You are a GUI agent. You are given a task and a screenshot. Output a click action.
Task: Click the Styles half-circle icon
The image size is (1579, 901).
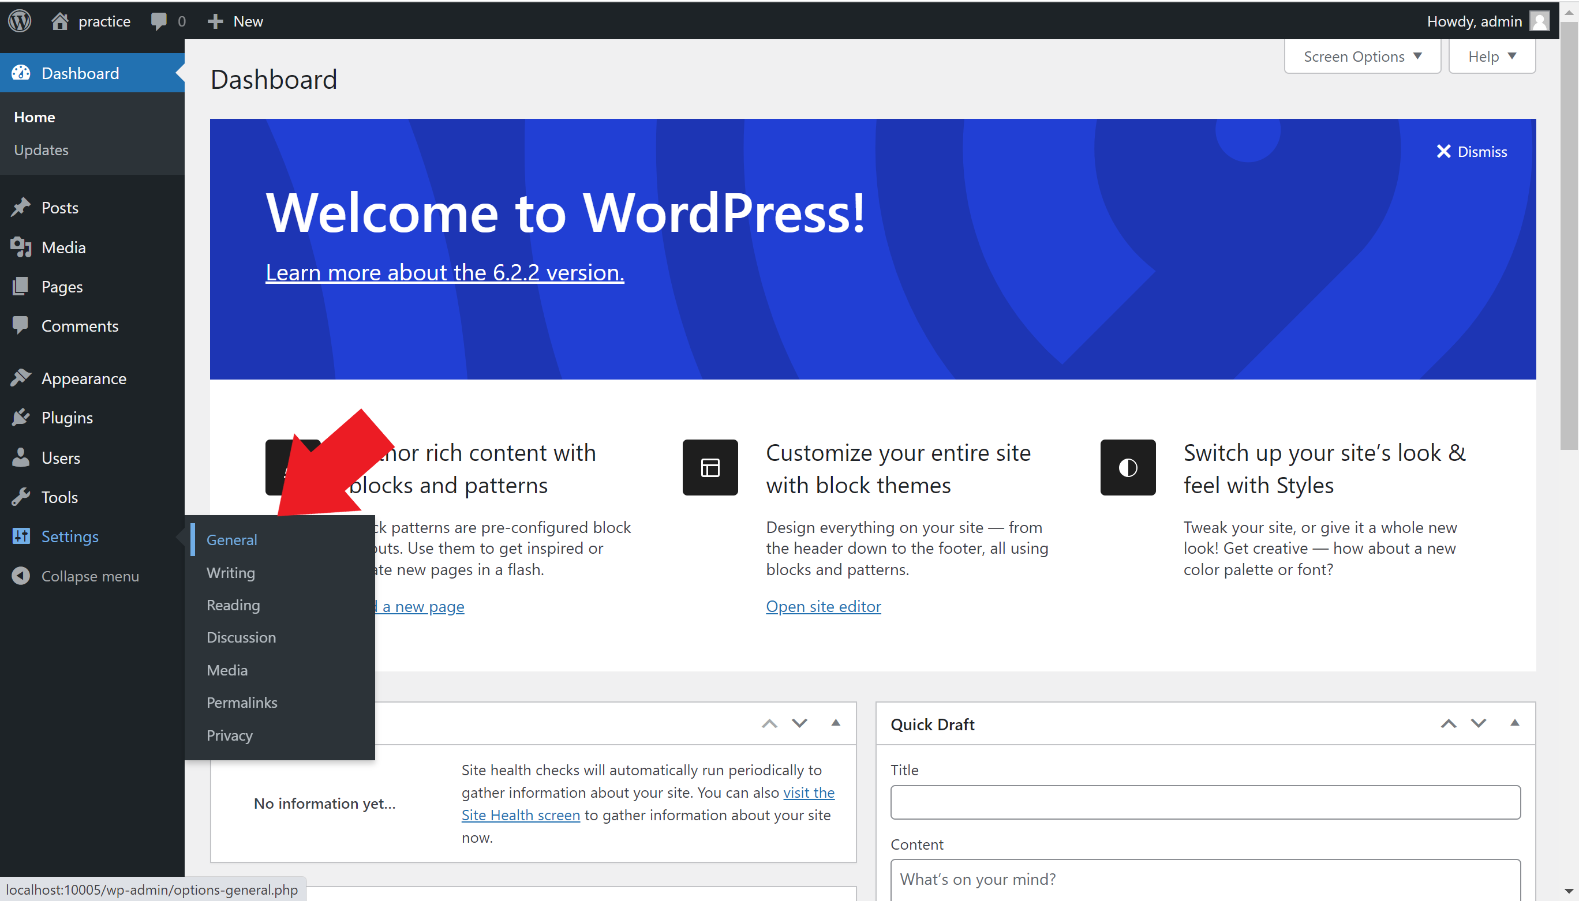point(1128,467)
